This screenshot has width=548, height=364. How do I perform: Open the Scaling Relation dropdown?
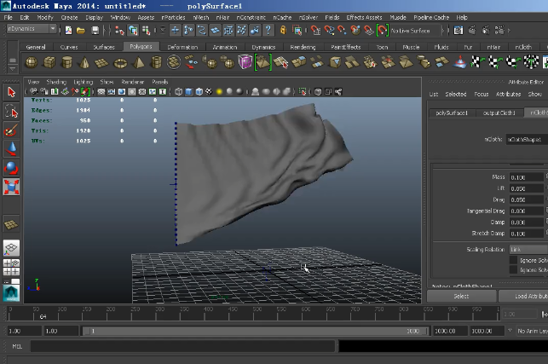(528, 249)
